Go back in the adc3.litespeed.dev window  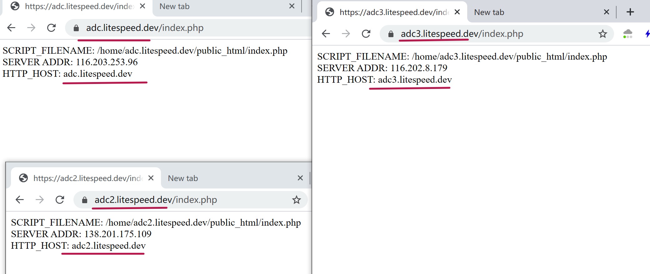tap(326, 34)
